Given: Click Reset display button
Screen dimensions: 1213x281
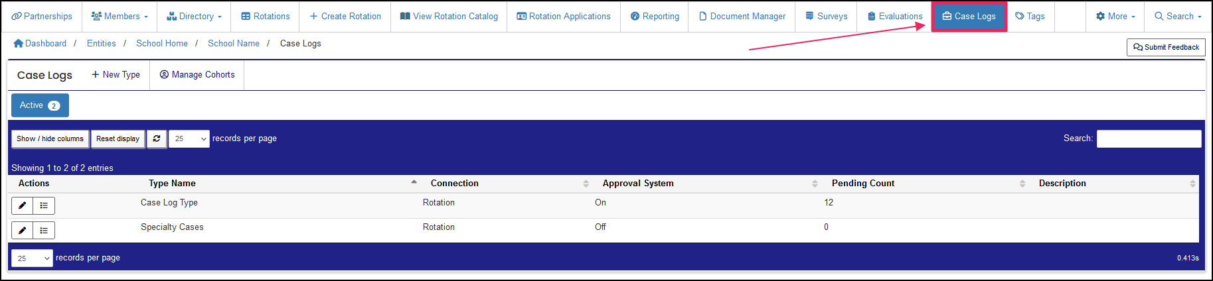Looking at the screenshot, I should [x=118, y=139].
